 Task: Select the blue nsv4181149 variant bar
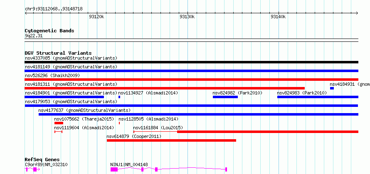click(x=191, y=71)
